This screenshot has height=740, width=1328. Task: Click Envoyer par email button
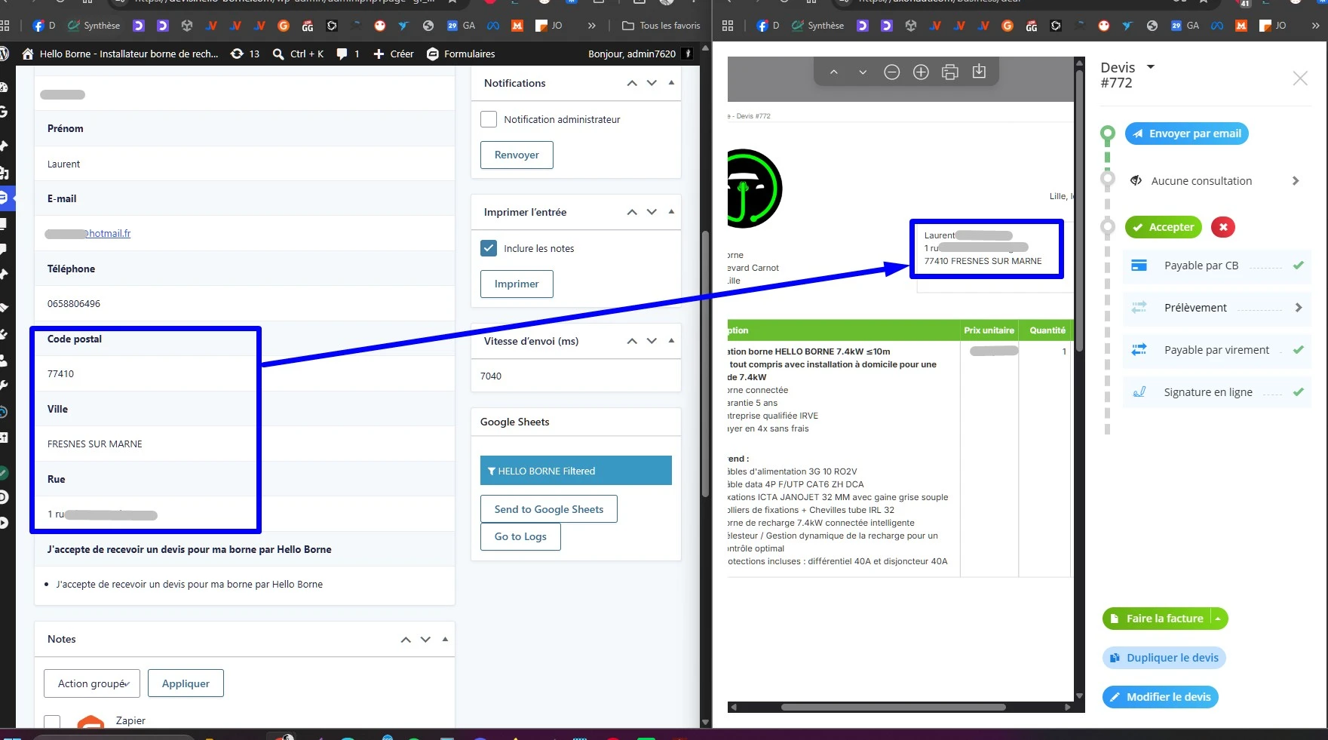1187,134
